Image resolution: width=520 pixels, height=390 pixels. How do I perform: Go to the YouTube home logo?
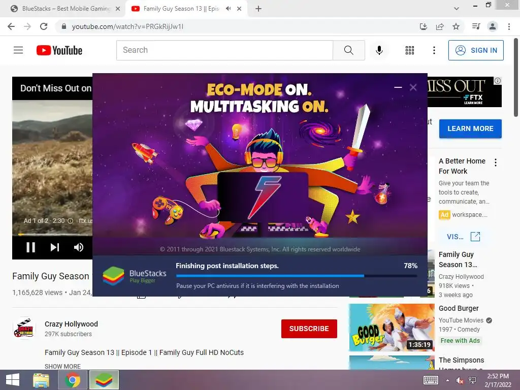click(x=59, y=50)
